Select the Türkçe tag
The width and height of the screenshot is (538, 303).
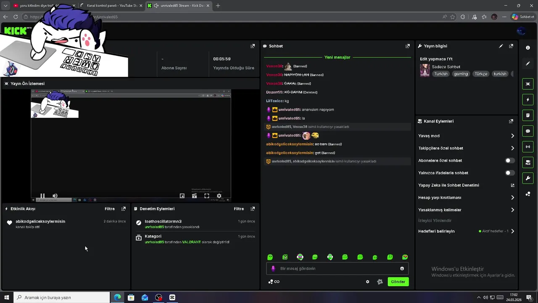coord(480,74)
